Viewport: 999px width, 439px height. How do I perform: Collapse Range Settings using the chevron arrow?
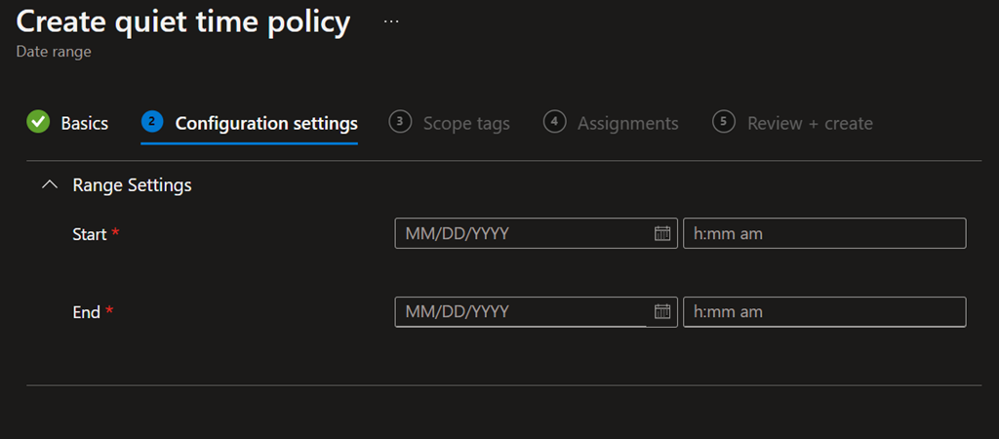coord(51,185)
